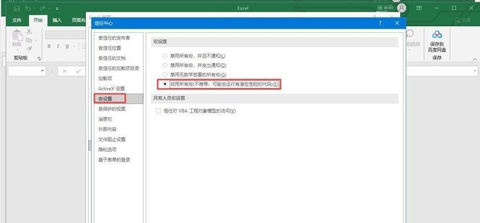Close the Trust Center (信任中心) dialog
480x223 pixels.
pyautogui.click(x=397, y=23)
